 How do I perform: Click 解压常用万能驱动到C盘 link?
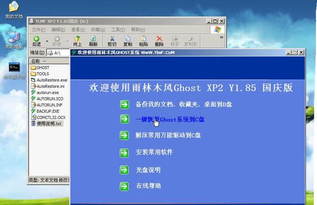[x=168, y=135]
